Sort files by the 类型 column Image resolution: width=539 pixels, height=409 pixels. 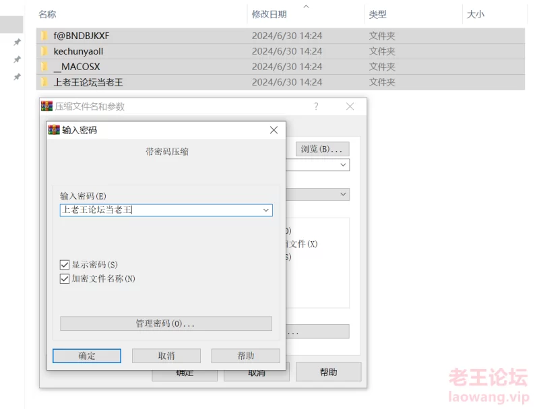[377, 14]
